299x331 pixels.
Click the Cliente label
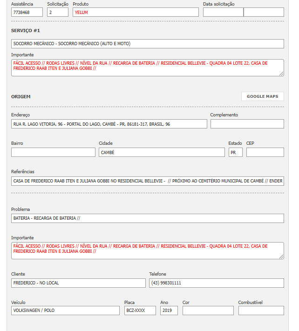point(18,274)
